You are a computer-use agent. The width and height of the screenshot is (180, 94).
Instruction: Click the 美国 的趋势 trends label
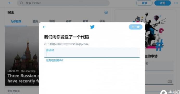(14, 91)
